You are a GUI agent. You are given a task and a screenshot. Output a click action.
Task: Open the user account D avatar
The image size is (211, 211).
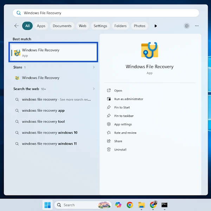click(187, 26)
